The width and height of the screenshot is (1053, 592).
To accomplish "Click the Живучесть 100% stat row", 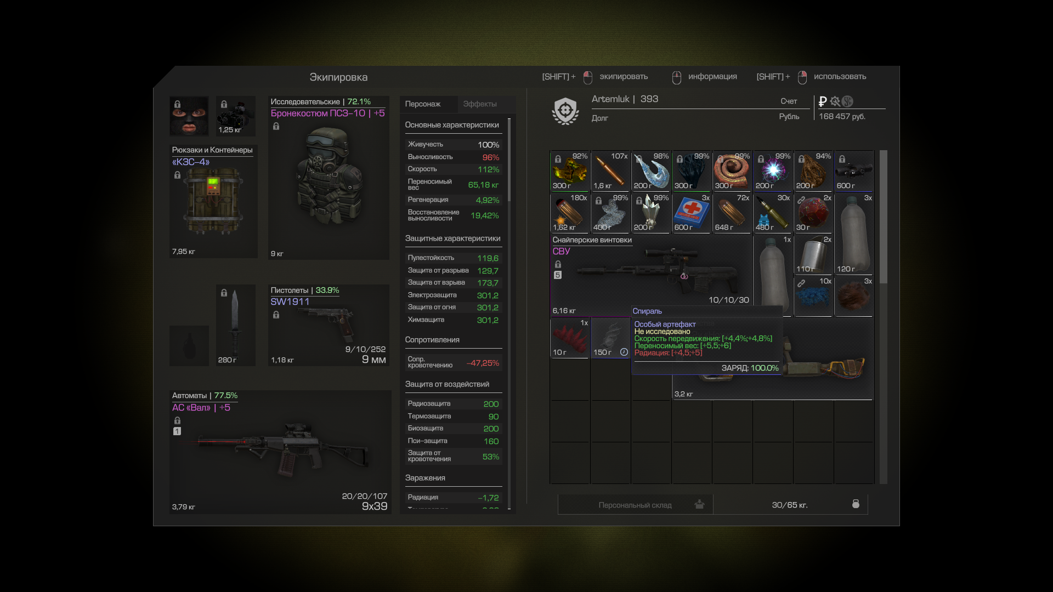I will (453, 145).
